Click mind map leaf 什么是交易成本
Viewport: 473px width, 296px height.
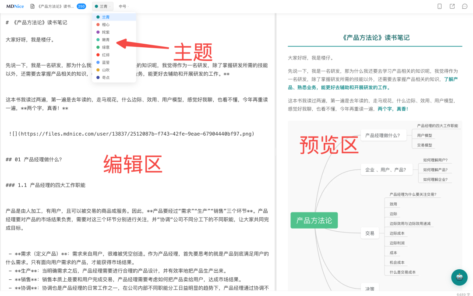(x=402, y=272)
